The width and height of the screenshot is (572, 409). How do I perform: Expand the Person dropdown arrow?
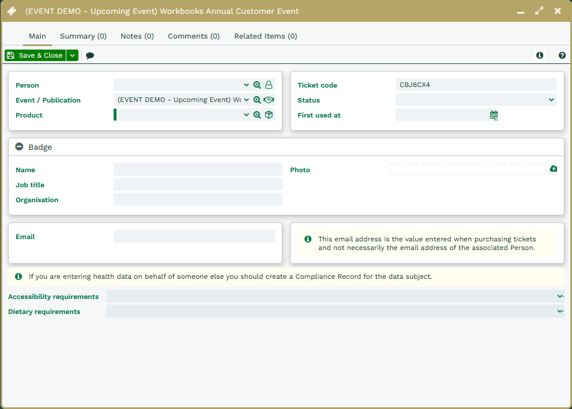(x=246, y=85)
